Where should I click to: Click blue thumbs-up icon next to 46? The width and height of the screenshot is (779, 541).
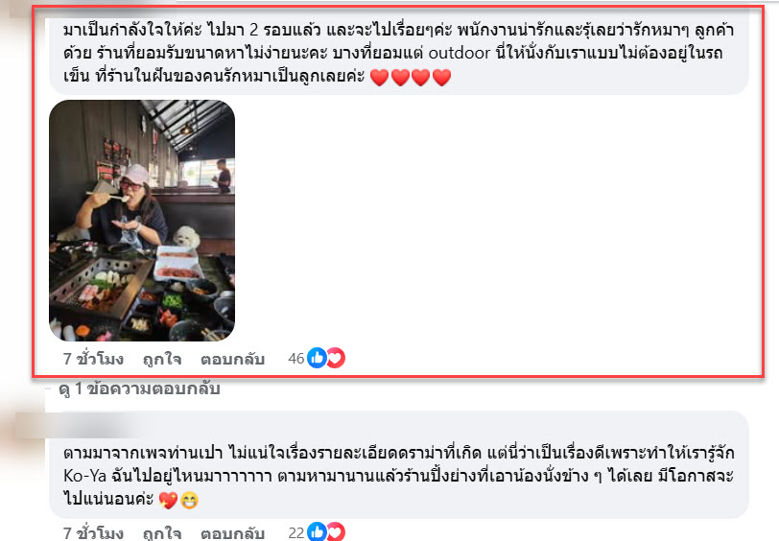[x=317, y=358]
